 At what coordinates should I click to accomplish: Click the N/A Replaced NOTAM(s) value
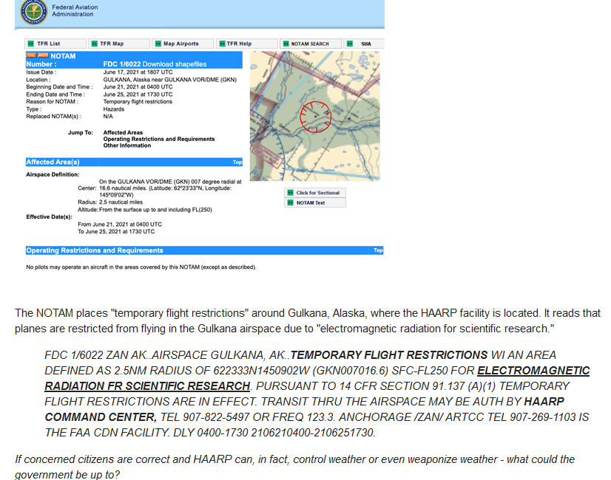tap(108, 116)
